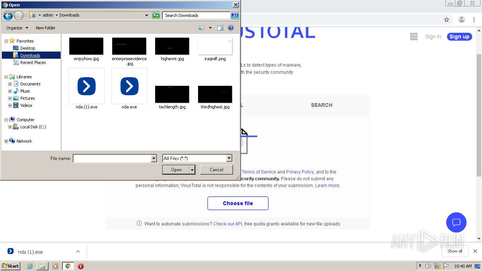Select the iraqmilf.png thumbnail
Screen dimensions: 482x271
215,46
